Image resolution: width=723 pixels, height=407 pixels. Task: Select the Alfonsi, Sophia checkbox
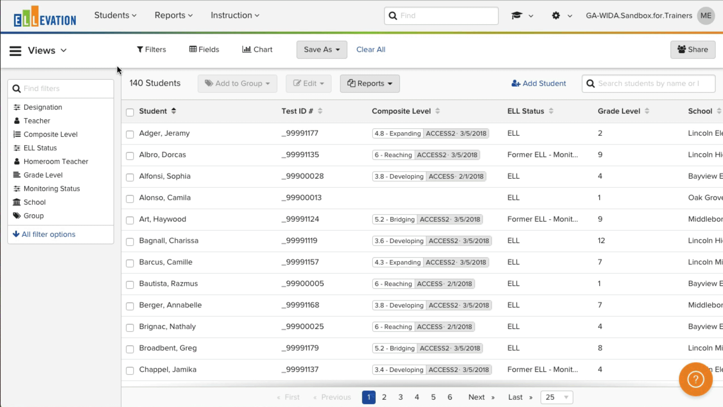[x=130, y=177]
